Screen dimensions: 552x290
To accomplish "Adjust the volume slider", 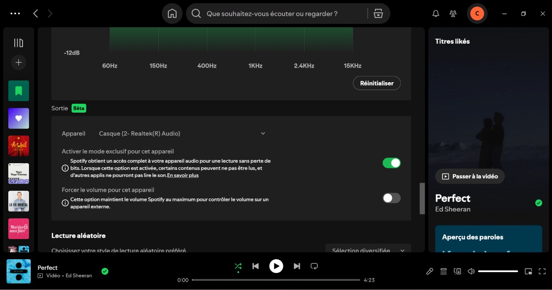I will 498,271.
